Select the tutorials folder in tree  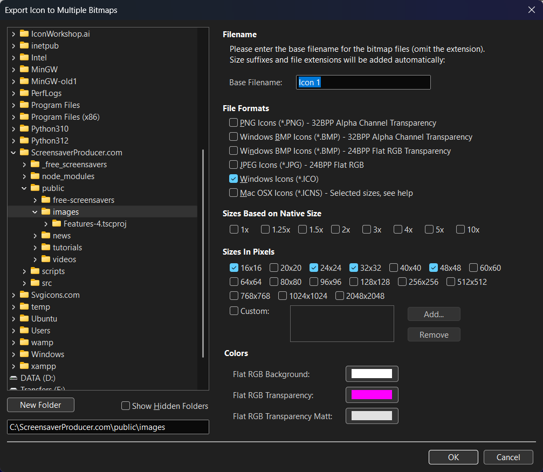coord(67,247)
